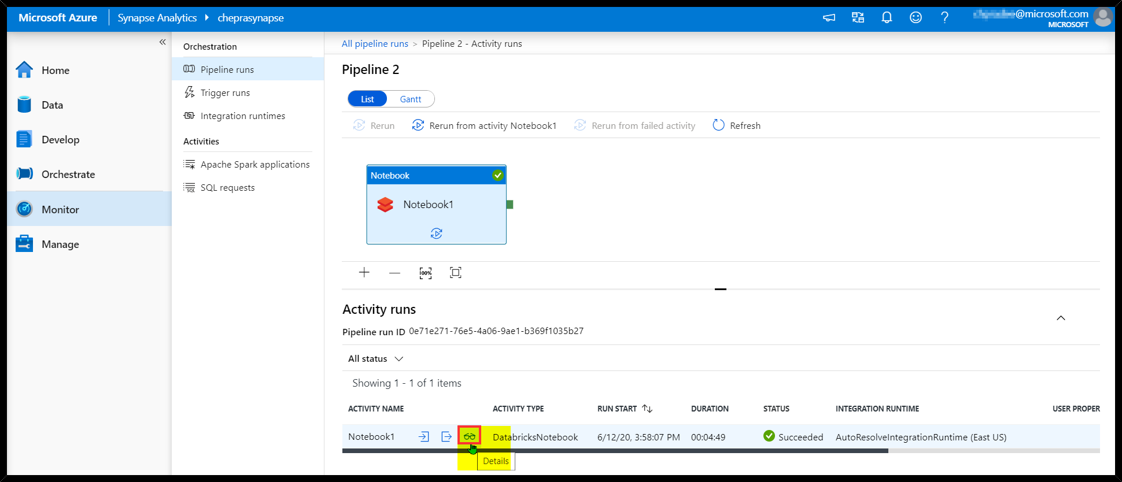
Task: Sort by Run Start column
Action: click(647, 409)
